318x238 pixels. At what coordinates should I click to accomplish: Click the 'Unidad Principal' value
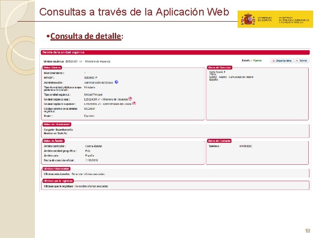[x=93, y=95]
